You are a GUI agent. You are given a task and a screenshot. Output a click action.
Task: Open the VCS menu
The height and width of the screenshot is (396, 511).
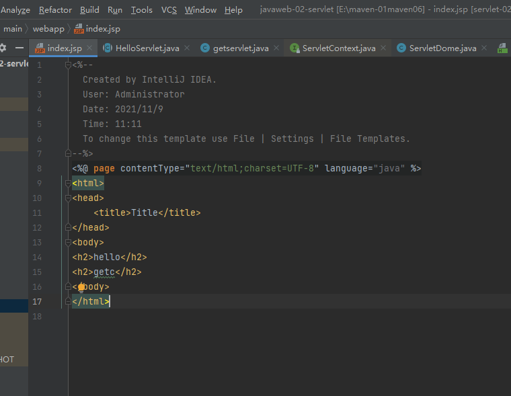tap(169, 10)
